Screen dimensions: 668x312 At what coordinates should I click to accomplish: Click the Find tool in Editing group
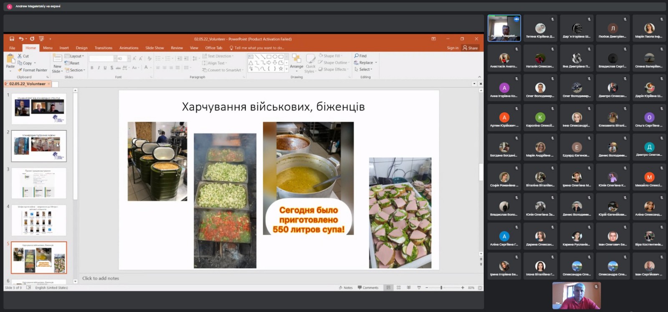click(360, 56)
